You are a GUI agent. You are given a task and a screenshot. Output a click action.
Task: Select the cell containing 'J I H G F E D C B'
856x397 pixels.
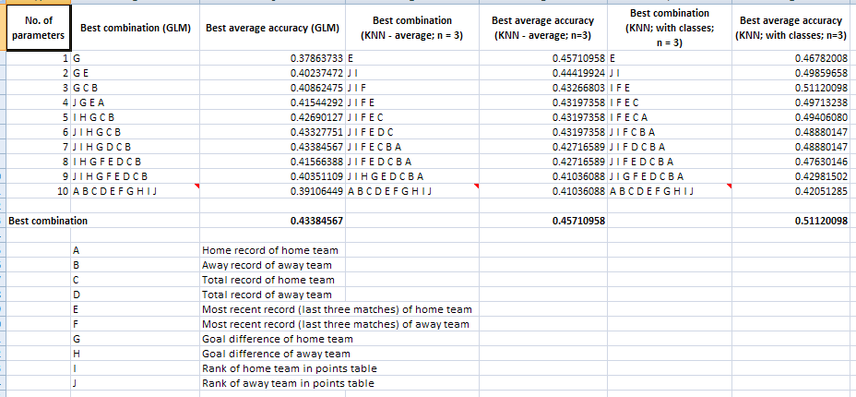pyautogui.click(x=136, y=175)
